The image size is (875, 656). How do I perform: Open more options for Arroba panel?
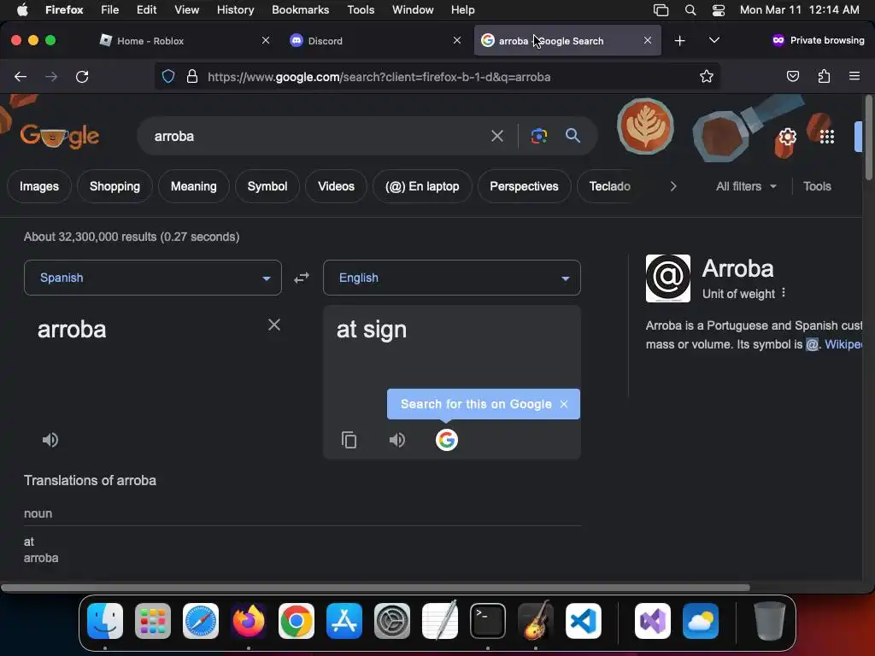(x=784, y=293)
